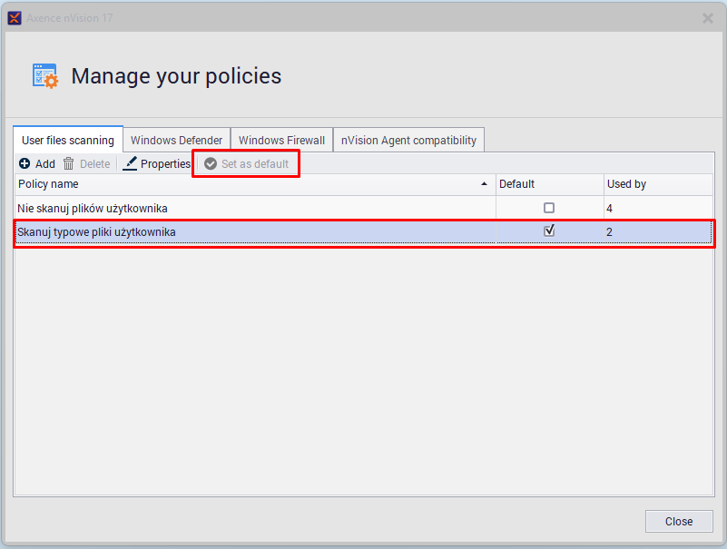Click the Close button

coord(679,521)
